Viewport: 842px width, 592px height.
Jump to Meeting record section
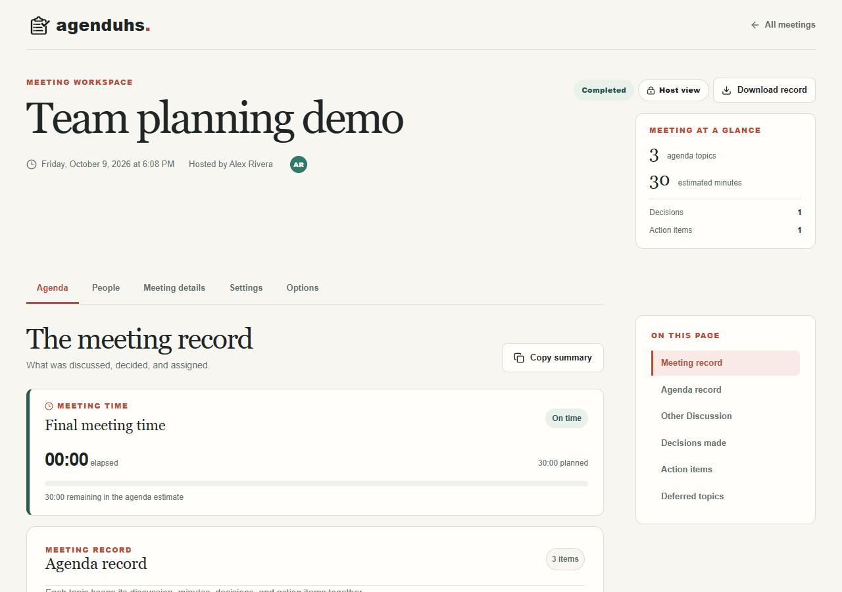coord(726,363)
